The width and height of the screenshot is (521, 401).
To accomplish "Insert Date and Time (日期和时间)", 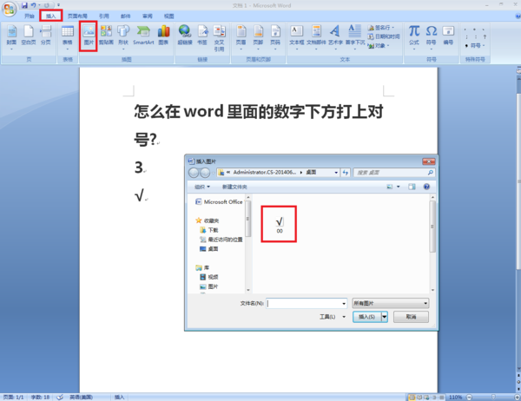I will pos(384,36).
